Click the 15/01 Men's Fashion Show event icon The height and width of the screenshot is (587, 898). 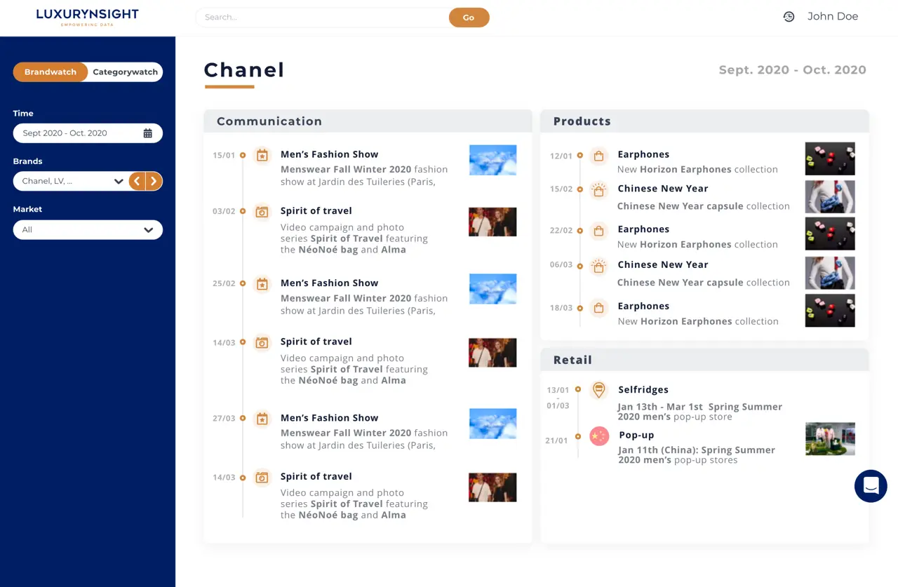[x=262, y=155]
